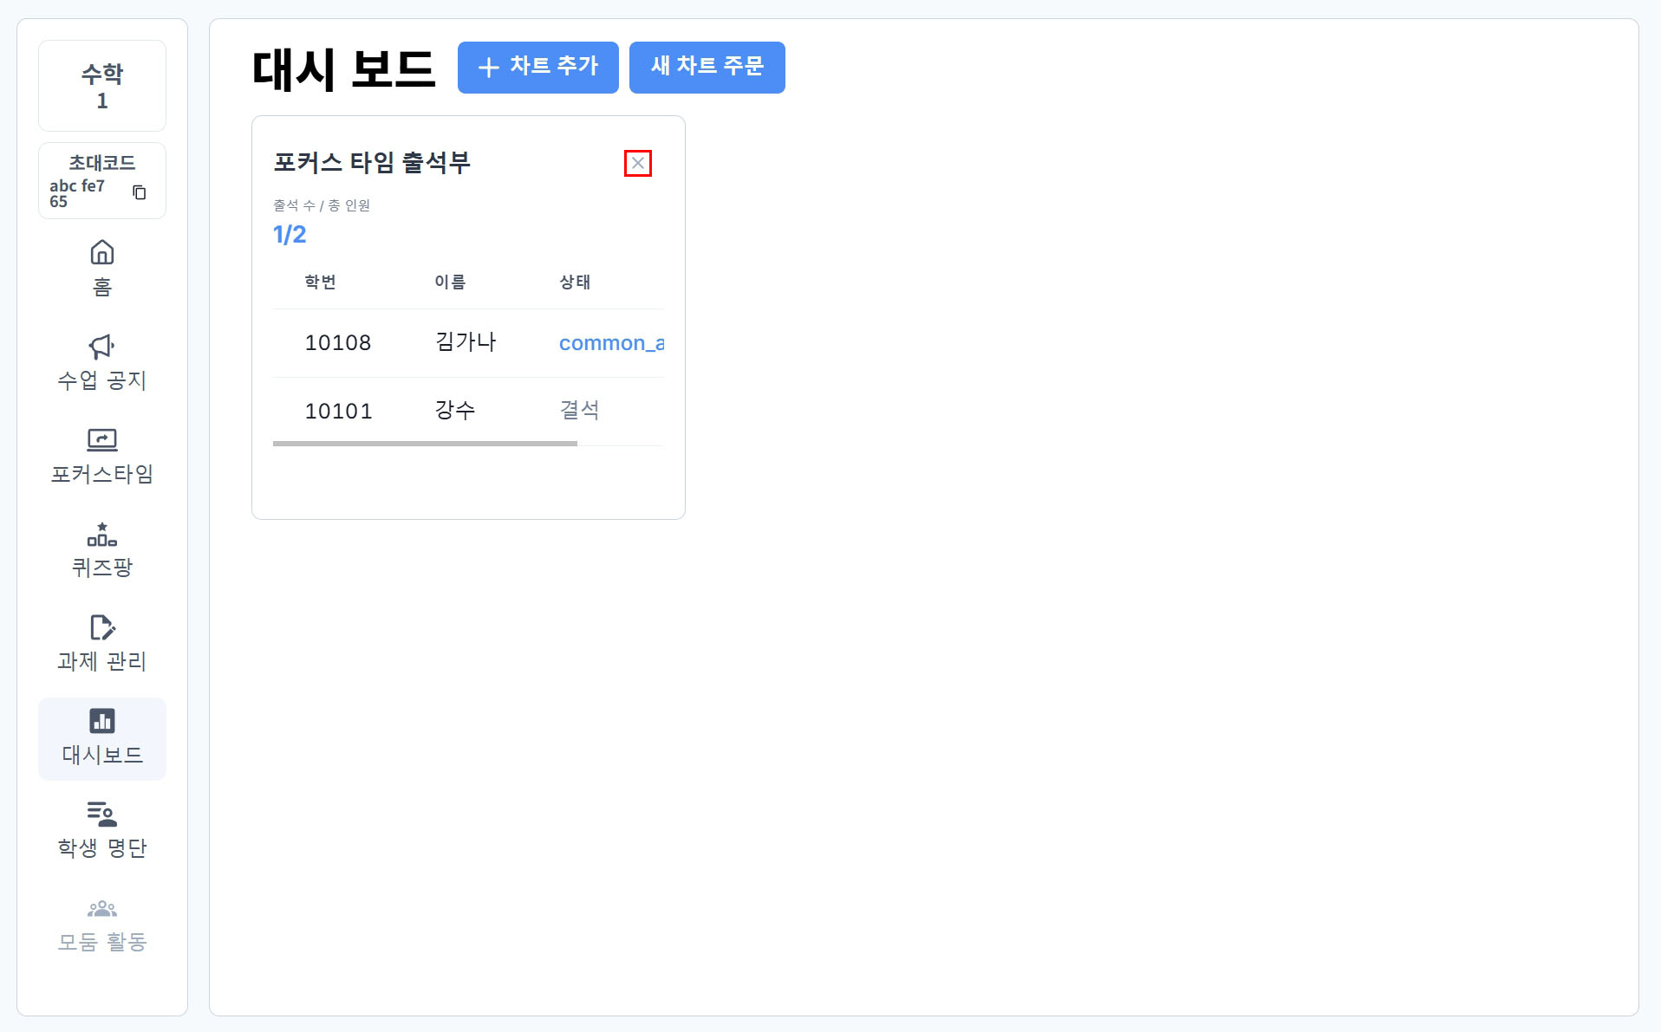Click the name 김가나
This screenshot has height=1032, width=1661.
coord(466,342)
